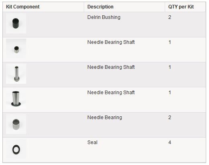Click quantity 1 beside the flanged shaft
209x165 pixels.
point(170,93)
